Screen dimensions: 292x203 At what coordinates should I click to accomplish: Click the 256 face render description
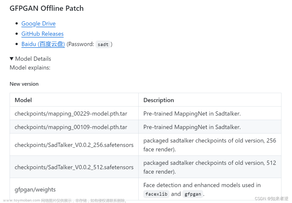click(210, 145)
